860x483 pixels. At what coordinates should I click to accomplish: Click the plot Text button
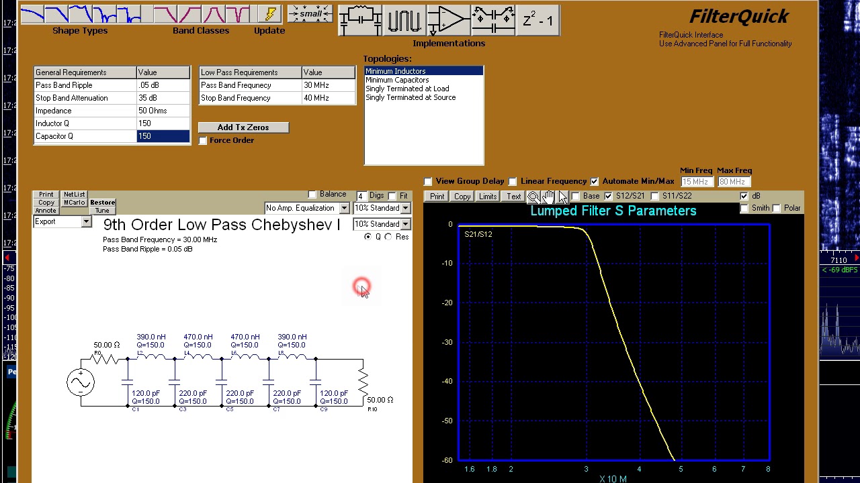[x=513, y=197]
